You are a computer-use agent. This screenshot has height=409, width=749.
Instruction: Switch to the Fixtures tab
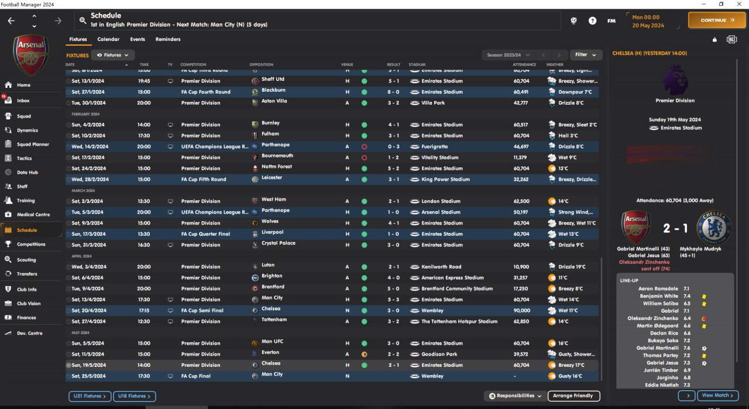[78, 39]
